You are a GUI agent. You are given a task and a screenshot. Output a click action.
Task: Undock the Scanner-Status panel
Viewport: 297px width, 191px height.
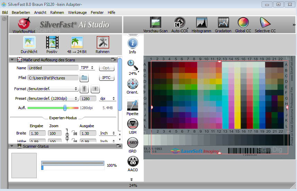pos(119,146)
